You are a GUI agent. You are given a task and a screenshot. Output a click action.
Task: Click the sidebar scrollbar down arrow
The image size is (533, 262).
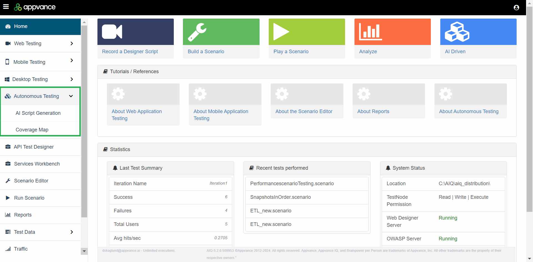pyautogui.click(x=84, y=251)
